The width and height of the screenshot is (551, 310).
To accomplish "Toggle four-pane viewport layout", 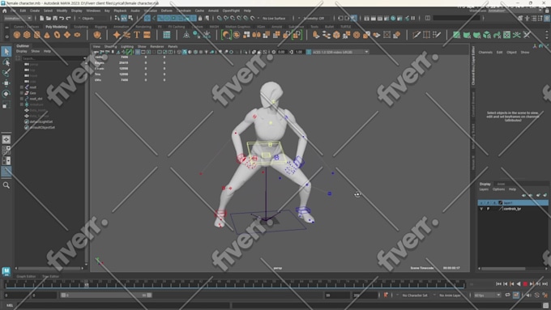I will [x=6, y=151].
